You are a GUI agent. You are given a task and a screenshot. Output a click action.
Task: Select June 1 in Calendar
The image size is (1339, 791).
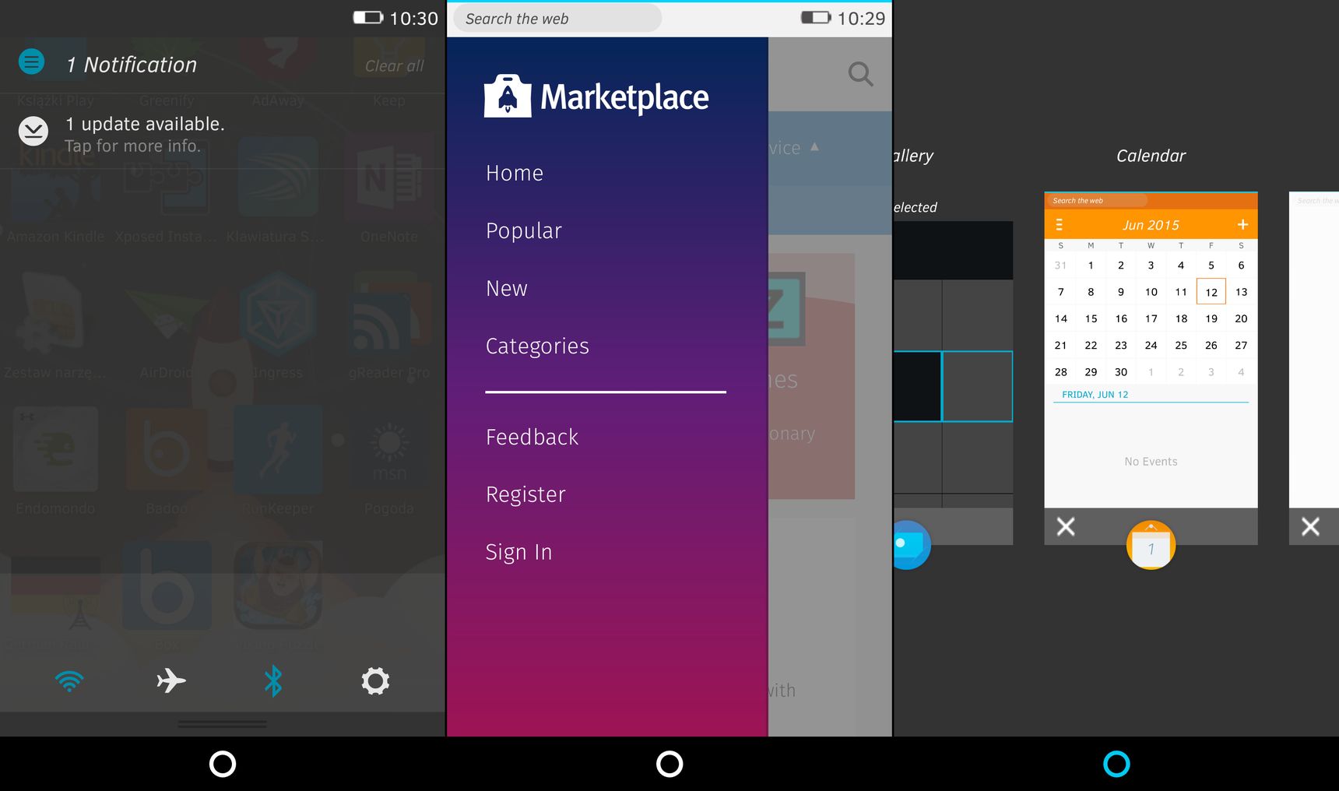pyautogui.click(x=1091, y=265)
